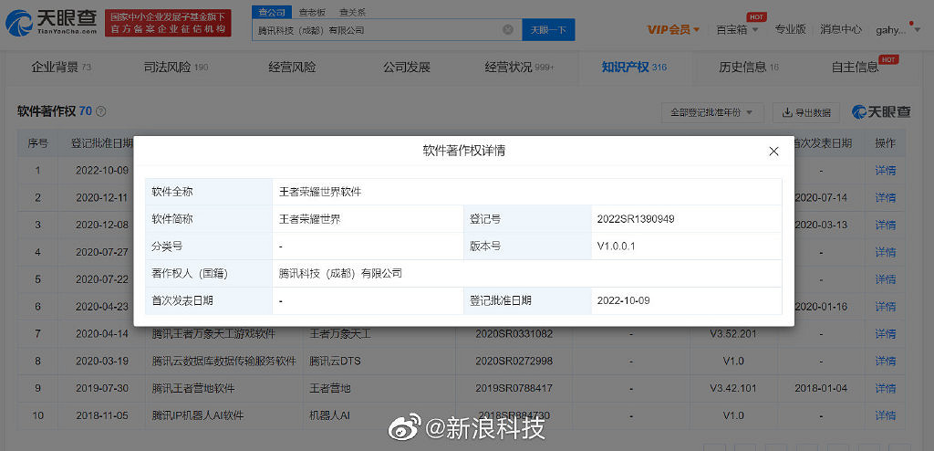Click approval date 2022-10-09 in dialog
Image resolution: width=934 pixels, height=451 pixels.
[623, 300]
